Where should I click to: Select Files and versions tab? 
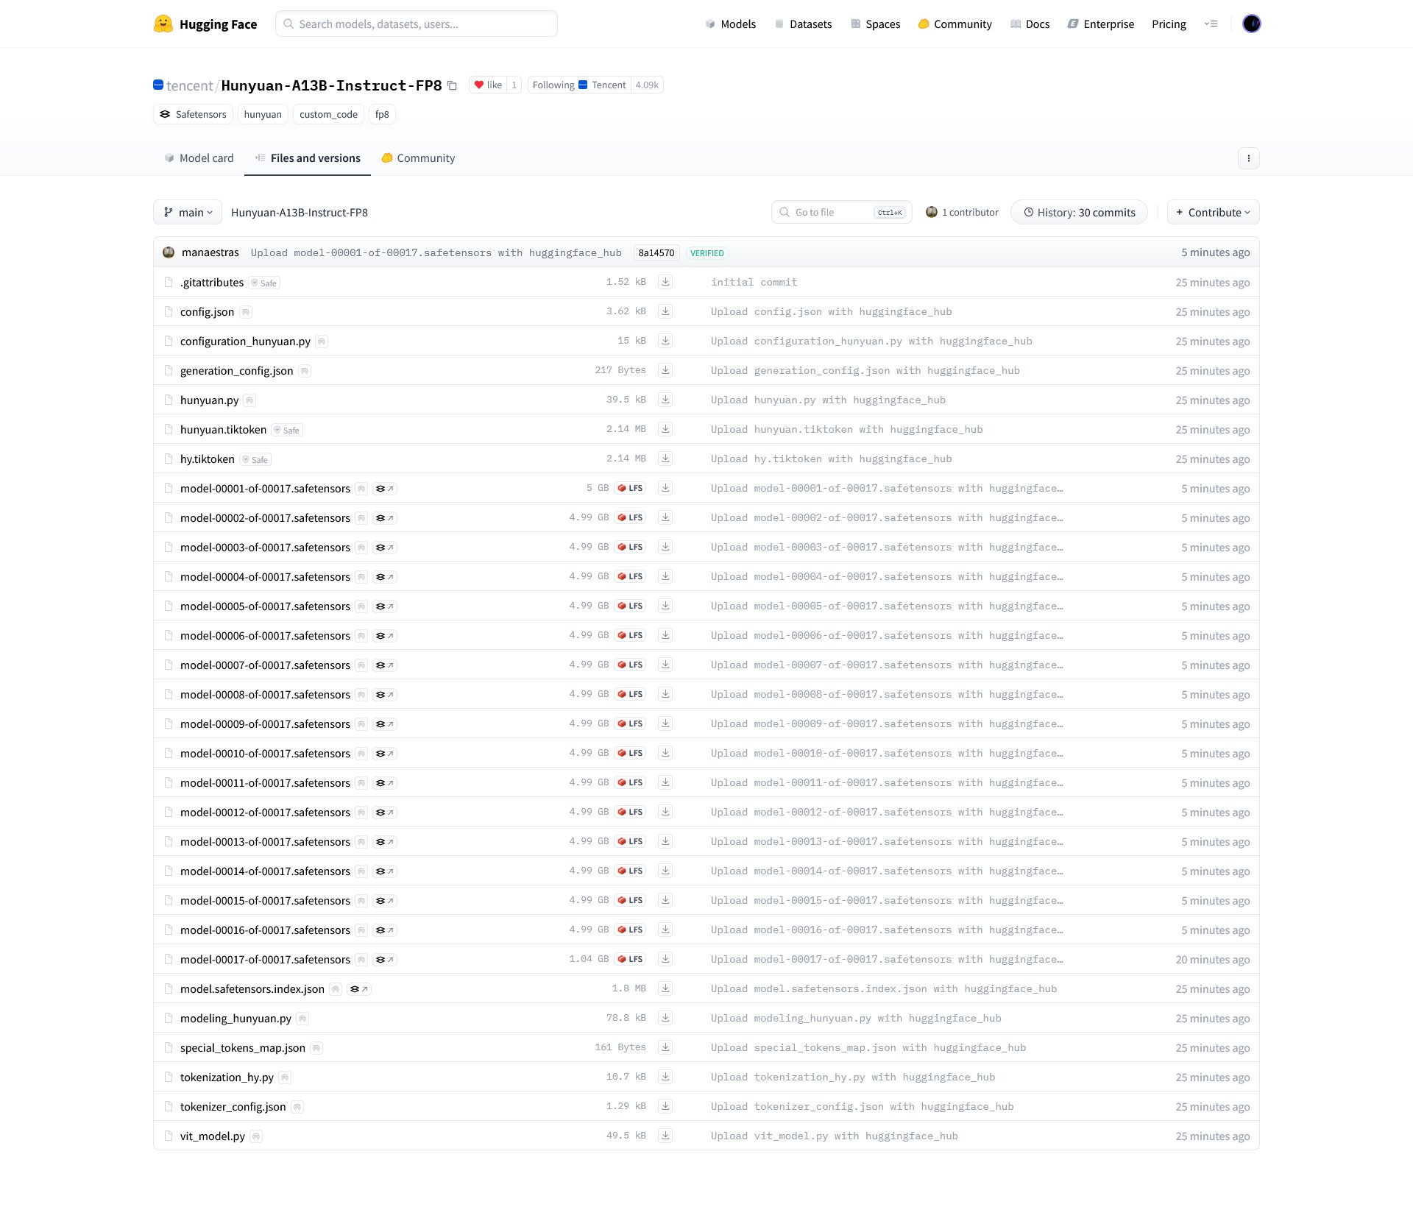tap(308, 158)
